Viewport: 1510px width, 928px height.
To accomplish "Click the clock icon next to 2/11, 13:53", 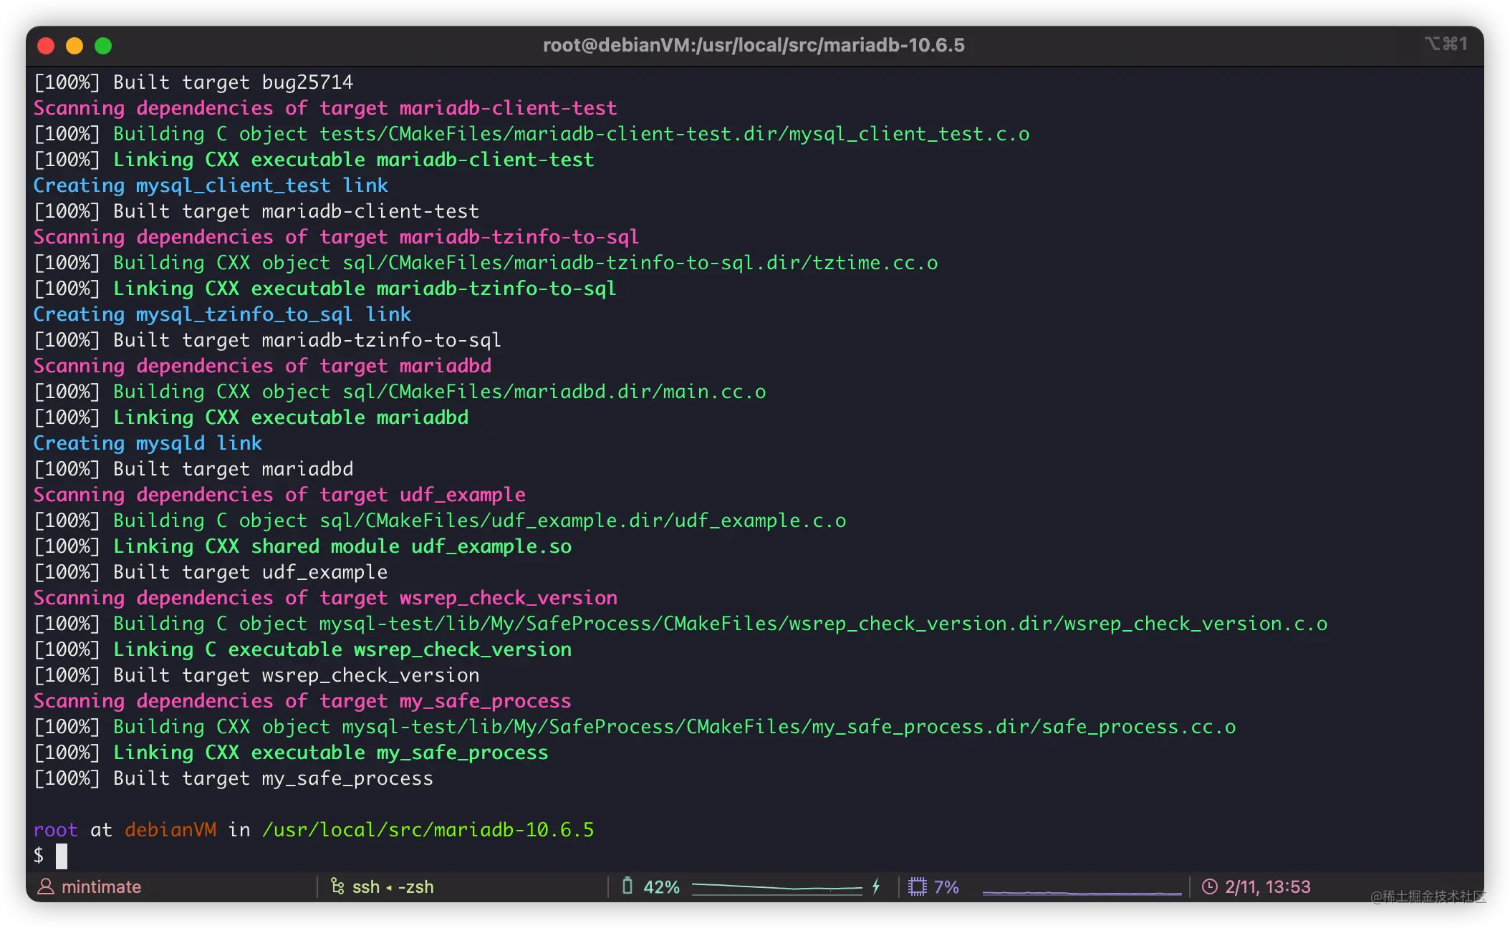I will point(1209,886).
